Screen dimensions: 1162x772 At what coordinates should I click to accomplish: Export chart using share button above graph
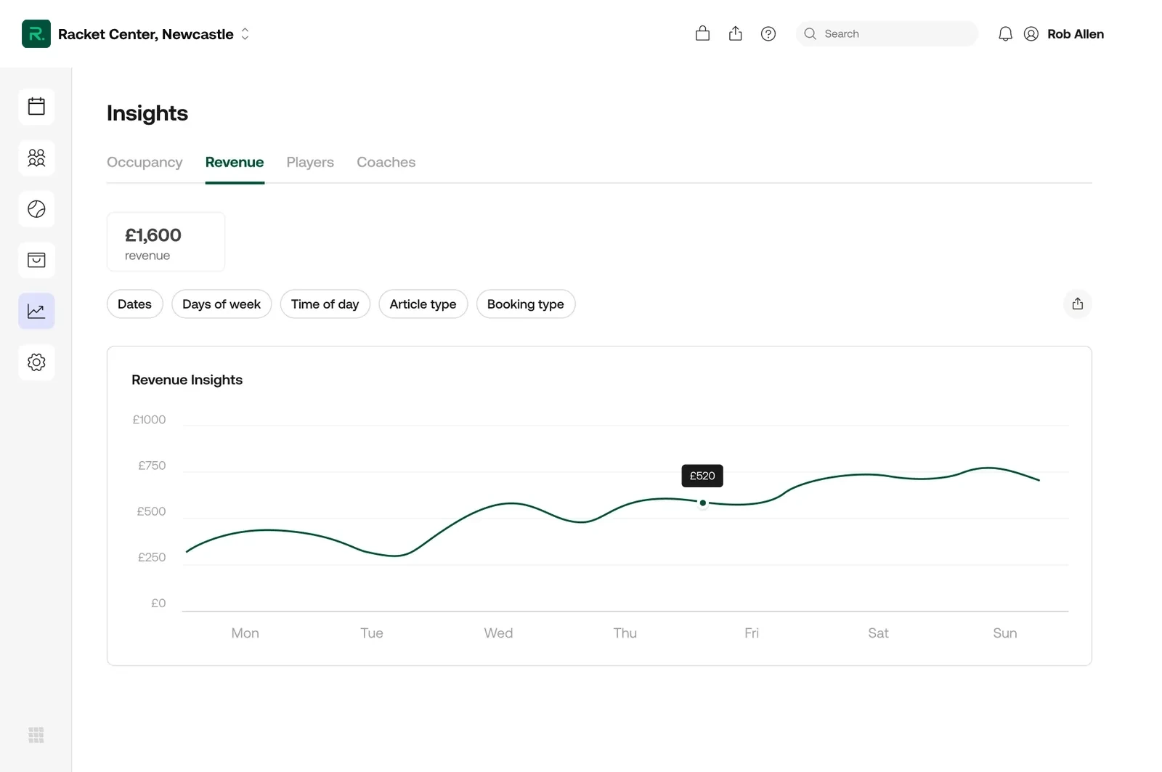pyautogui.click(x=1078, y=304)
